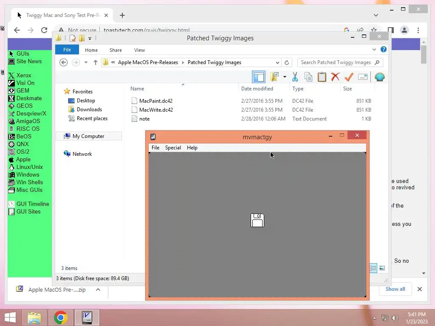Expand download item options chevron
Viewport: 435px width, 326px height.
pos(98,289)
